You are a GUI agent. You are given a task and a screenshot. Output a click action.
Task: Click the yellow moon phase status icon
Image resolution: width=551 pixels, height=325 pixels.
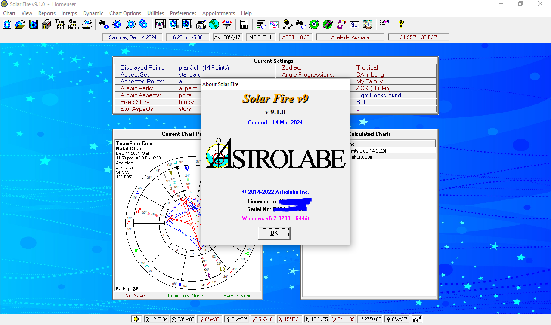[x=136, y=319]
